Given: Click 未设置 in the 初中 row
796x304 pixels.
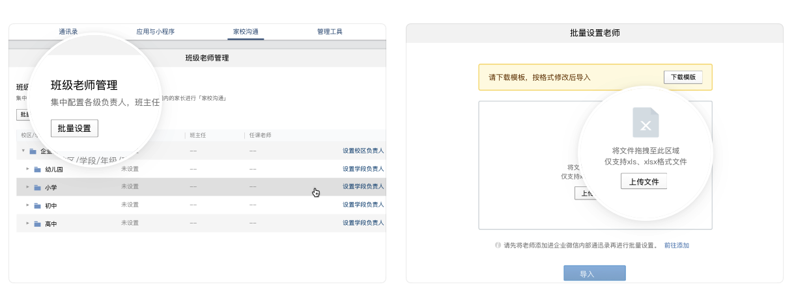Looking at the screenshot, I should click(130, 205).
